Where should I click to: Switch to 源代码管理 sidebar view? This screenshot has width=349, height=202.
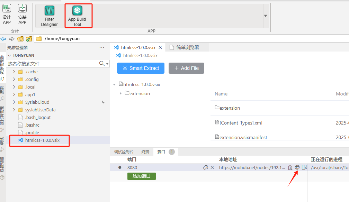(2, 119)
